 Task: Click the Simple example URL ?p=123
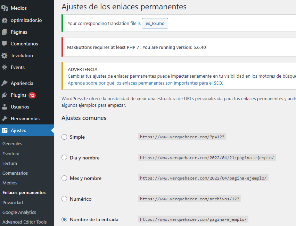182,137
